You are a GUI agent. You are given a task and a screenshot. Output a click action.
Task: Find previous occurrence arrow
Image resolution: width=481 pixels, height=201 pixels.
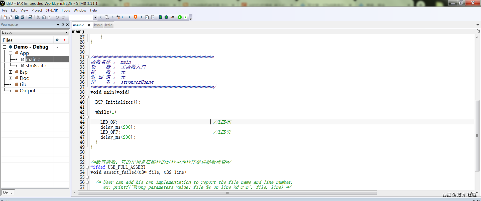[x=101, y=17]
